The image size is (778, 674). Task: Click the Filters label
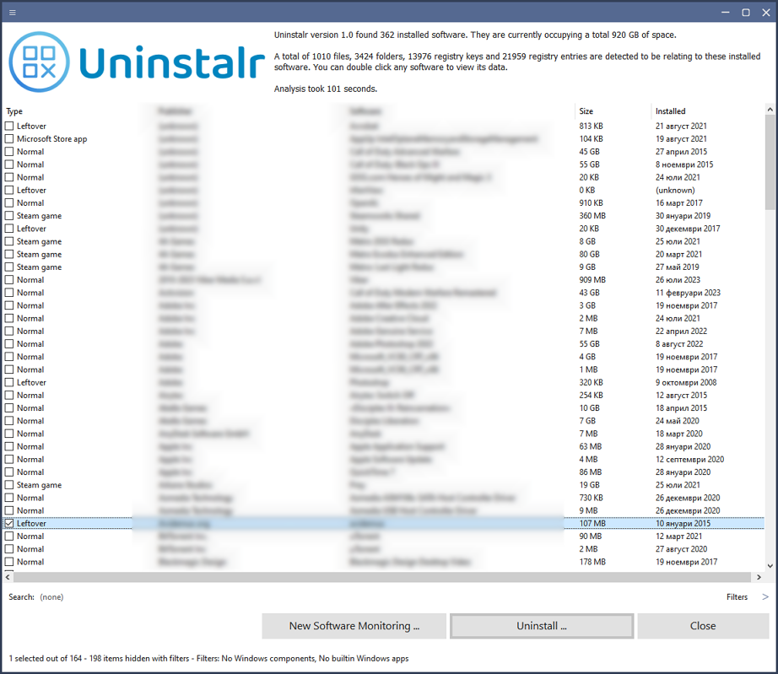(737, 596)
